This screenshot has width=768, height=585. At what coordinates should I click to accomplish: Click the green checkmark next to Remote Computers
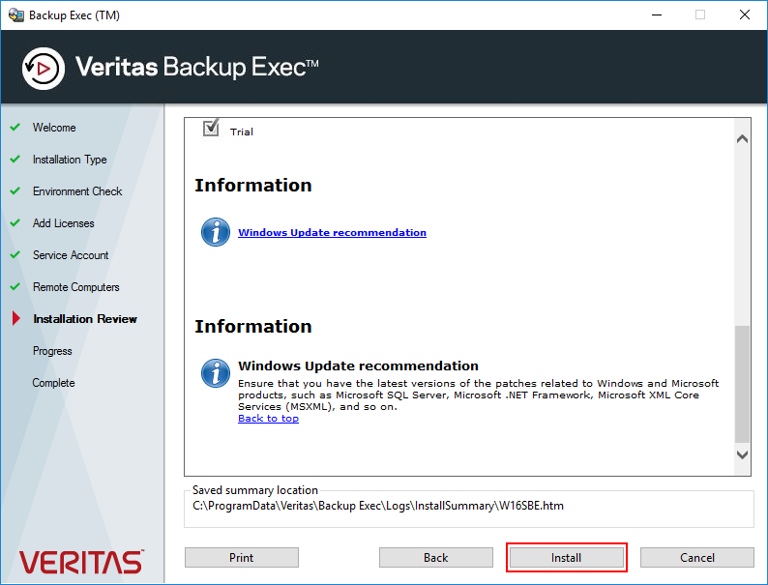click(15, 286)
